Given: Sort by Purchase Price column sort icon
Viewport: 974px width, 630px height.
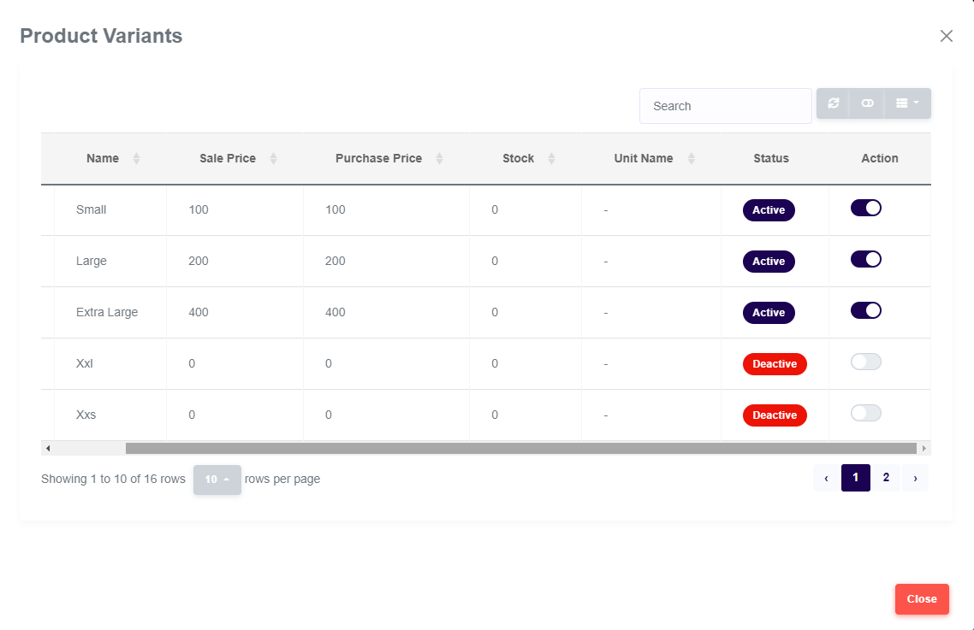Looking at the screenshot, I should [x=439, y=159].
